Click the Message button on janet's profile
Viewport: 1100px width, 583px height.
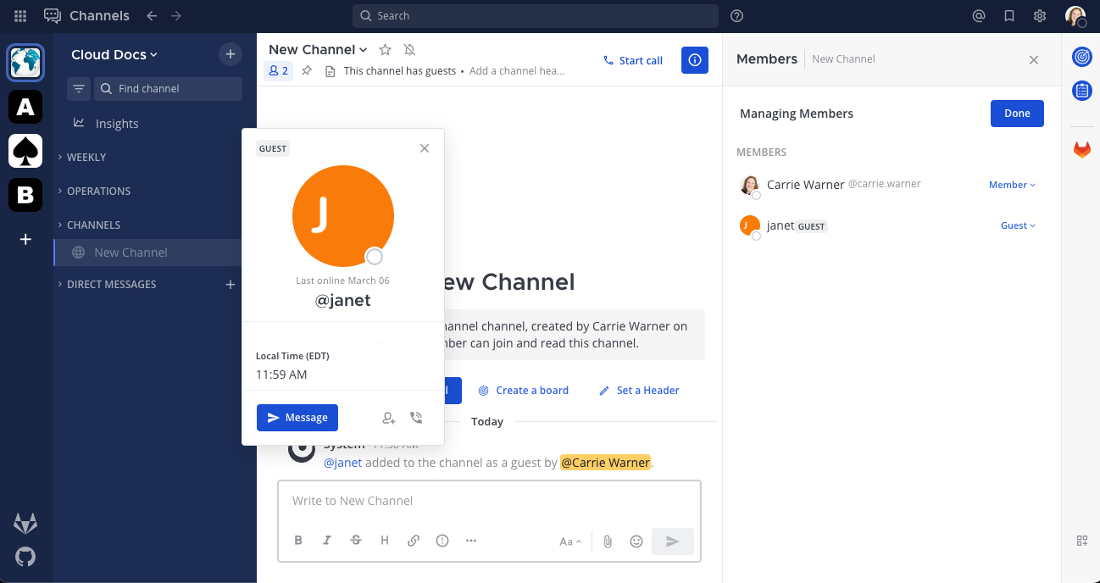coord(297,418)
